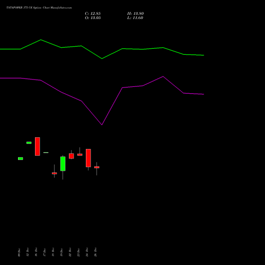The height and width of the screenshot is (265, 265).
Task: Click the low value L: 11.60
Action: point(135,18)
